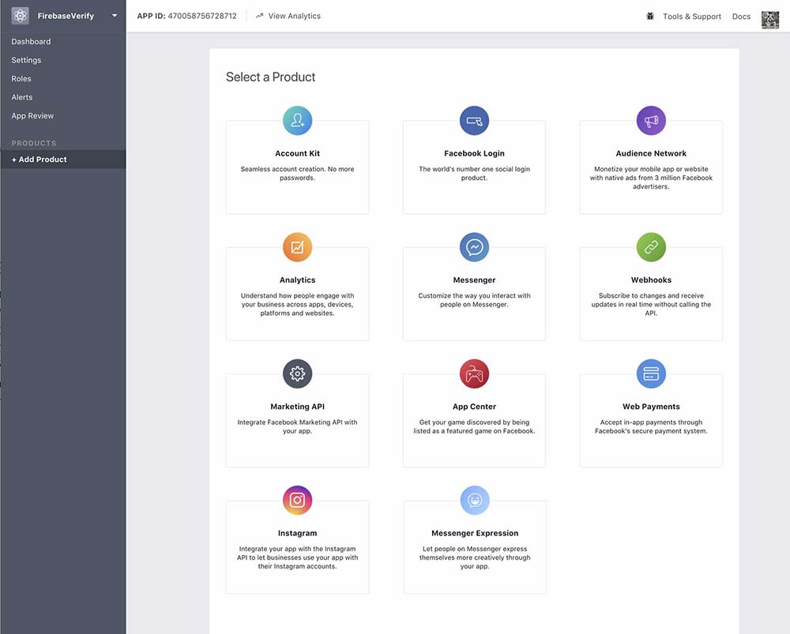This screenshot has height=634, width=790.
Task: Click the FirebaseVerify app atom icon
Action: [x=21, y=16]
